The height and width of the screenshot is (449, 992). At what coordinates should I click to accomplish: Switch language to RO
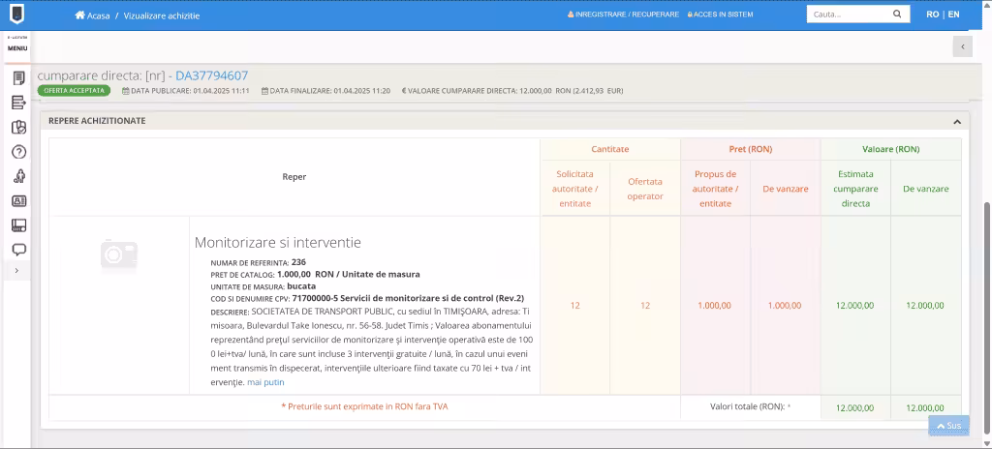(933, 14)
